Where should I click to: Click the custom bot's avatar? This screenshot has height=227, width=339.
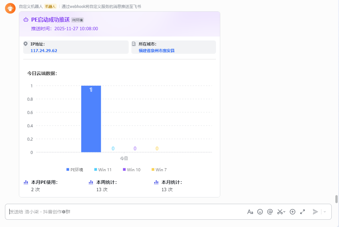click(10, 8)
